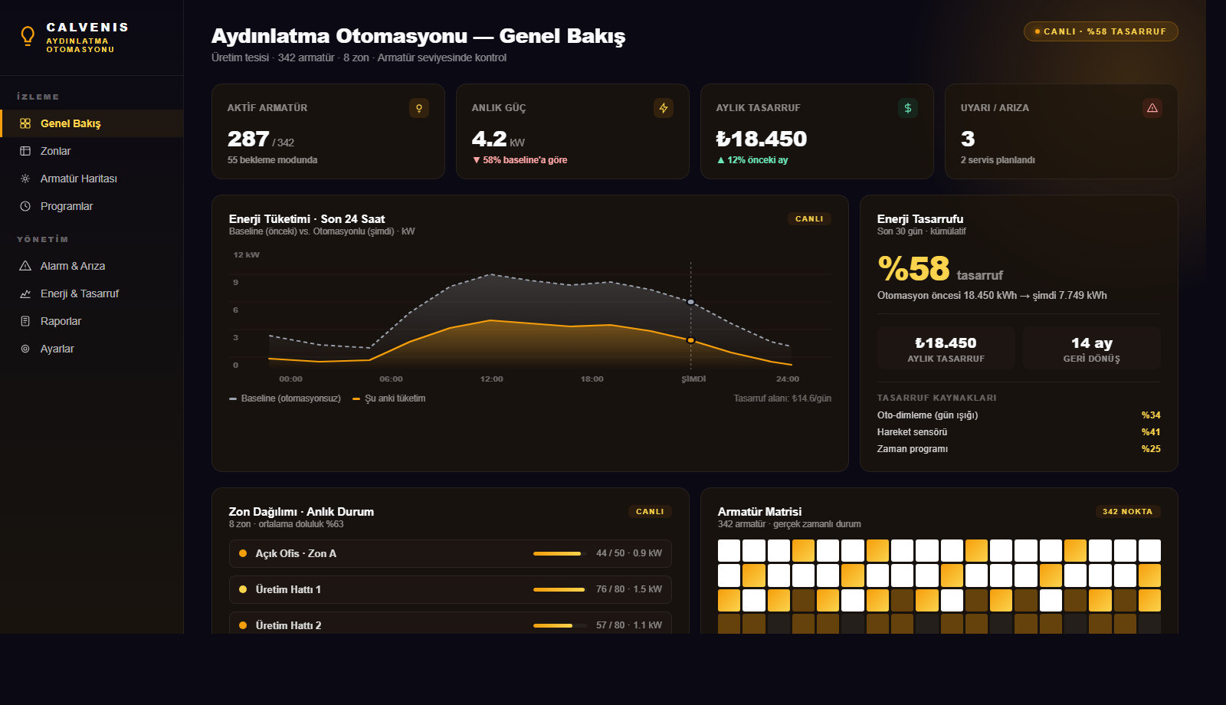Click the lightning icon on Anlık Güç card
The image size is (1226, 705).
click(663, 108)
